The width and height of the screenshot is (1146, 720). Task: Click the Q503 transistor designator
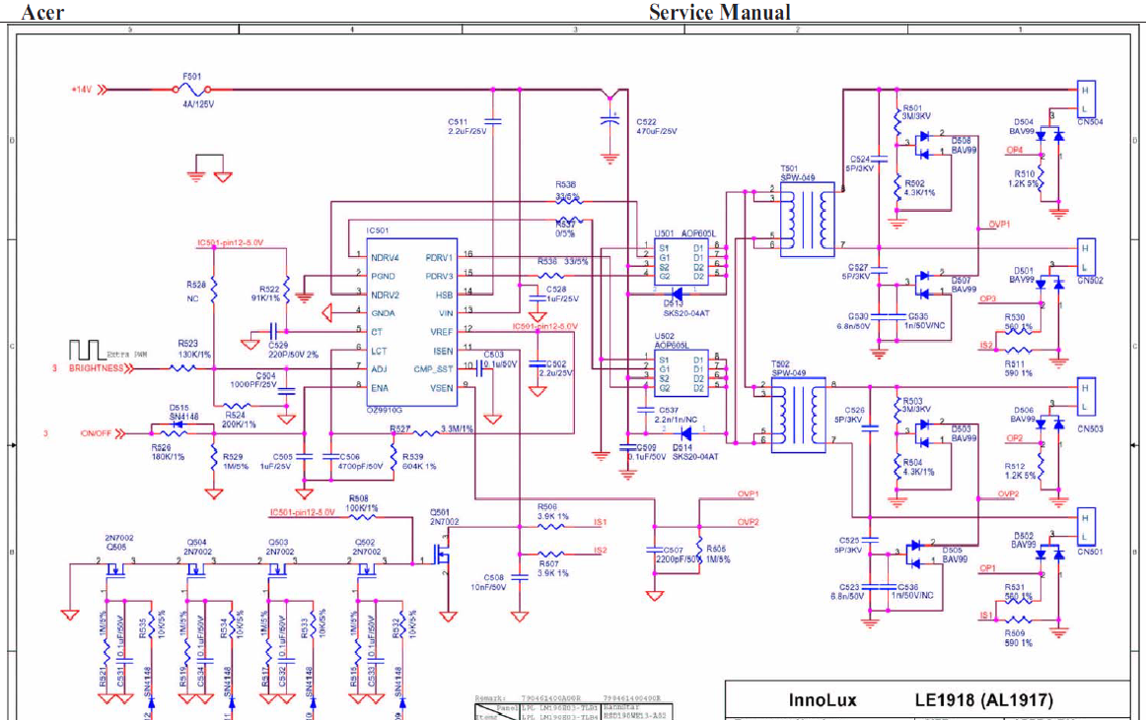(x=278, y=543)
